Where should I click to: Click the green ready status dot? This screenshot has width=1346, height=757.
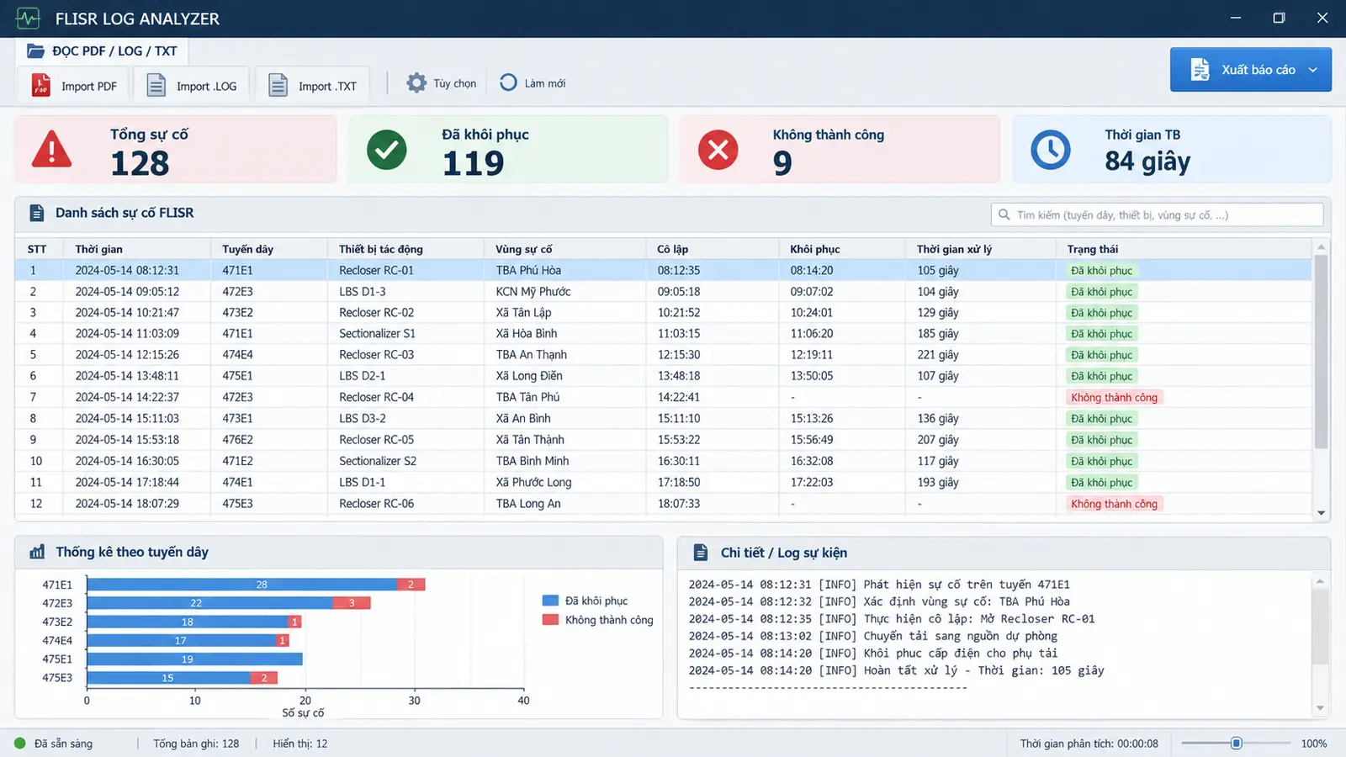(20, 744)
